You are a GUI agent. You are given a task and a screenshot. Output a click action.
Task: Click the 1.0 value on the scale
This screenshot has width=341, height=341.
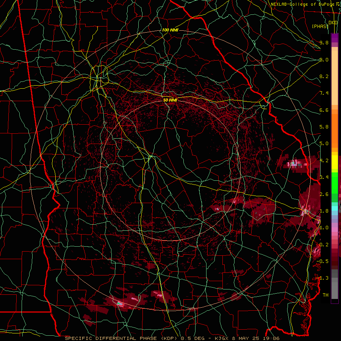[x=324, y=228]
